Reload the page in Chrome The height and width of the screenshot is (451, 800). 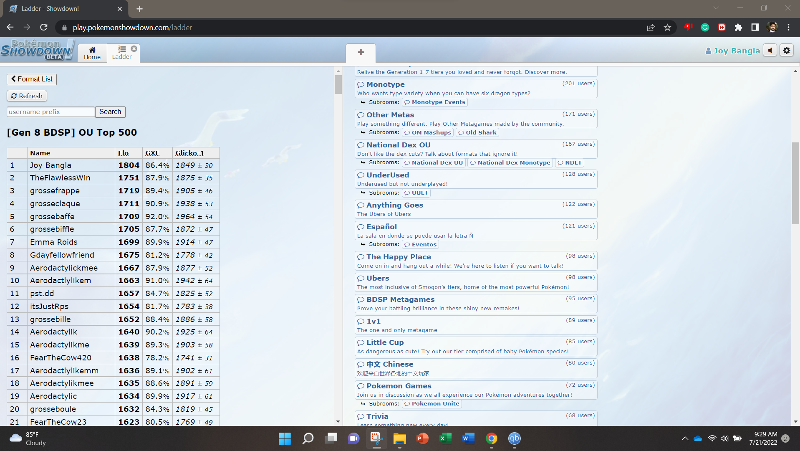point(44,27)
